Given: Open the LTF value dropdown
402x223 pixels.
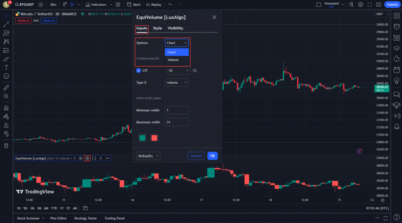Looking at the screenshot, I should 178,71.
